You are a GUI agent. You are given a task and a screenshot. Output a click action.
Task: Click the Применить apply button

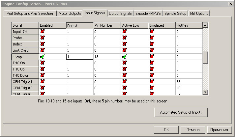click(220, 130)
